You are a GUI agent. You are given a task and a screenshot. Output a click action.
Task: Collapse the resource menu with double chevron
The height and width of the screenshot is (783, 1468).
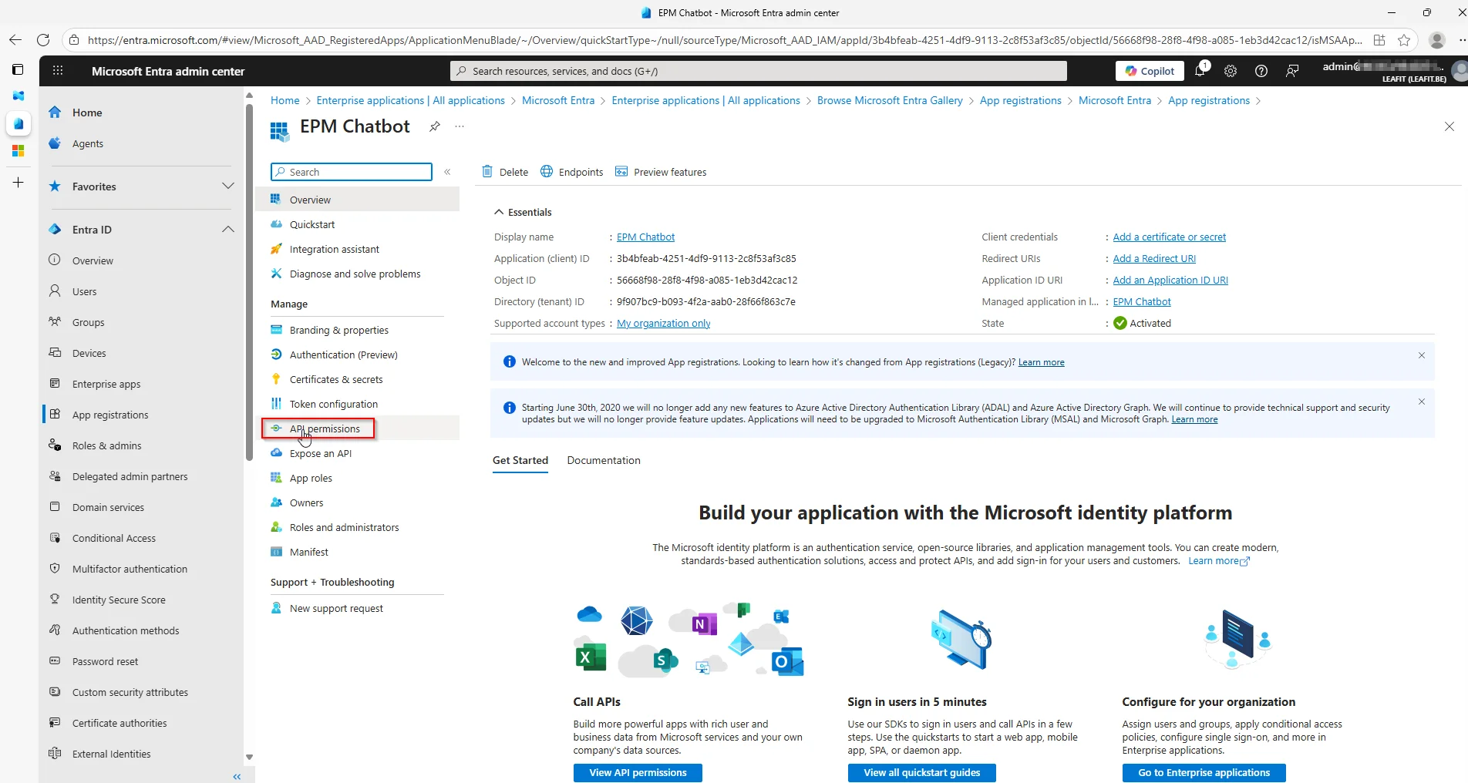(x=447, y=172)
